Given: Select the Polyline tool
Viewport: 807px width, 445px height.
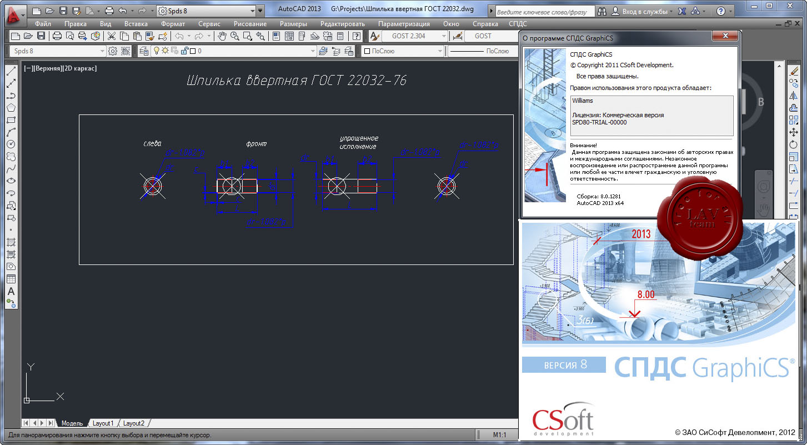Looking at the screenshot, I should tap(11, 96).
